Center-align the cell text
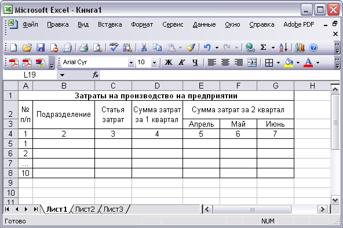 pyautogui.click(x=225, y=62)
